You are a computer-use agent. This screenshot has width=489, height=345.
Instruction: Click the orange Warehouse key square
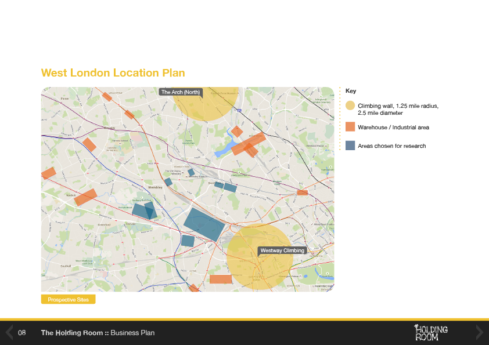(350, 127)
